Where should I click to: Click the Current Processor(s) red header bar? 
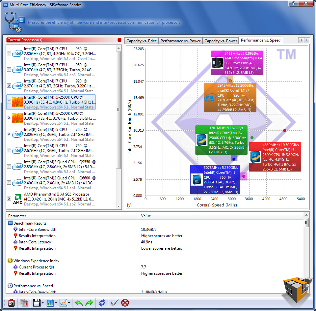click(x=62, y=40)
